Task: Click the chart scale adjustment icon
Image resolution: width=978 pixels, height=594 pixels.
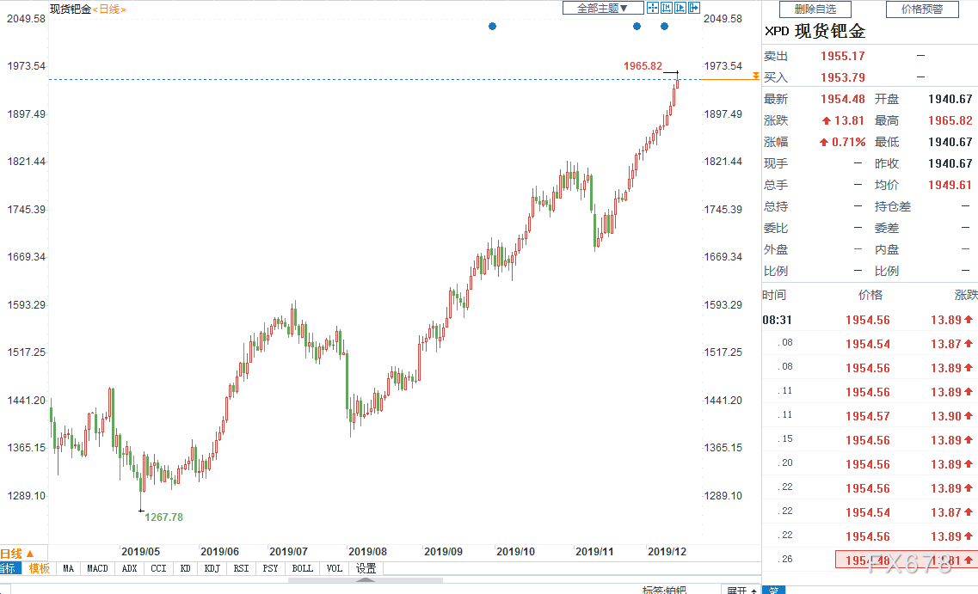Action: coord(666,8)
